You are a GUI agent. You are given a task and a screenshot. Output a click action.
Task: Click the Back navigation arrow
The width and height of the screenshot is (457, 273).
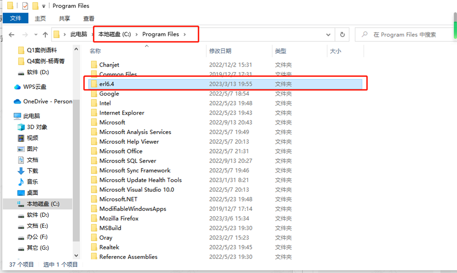[12, 34]
